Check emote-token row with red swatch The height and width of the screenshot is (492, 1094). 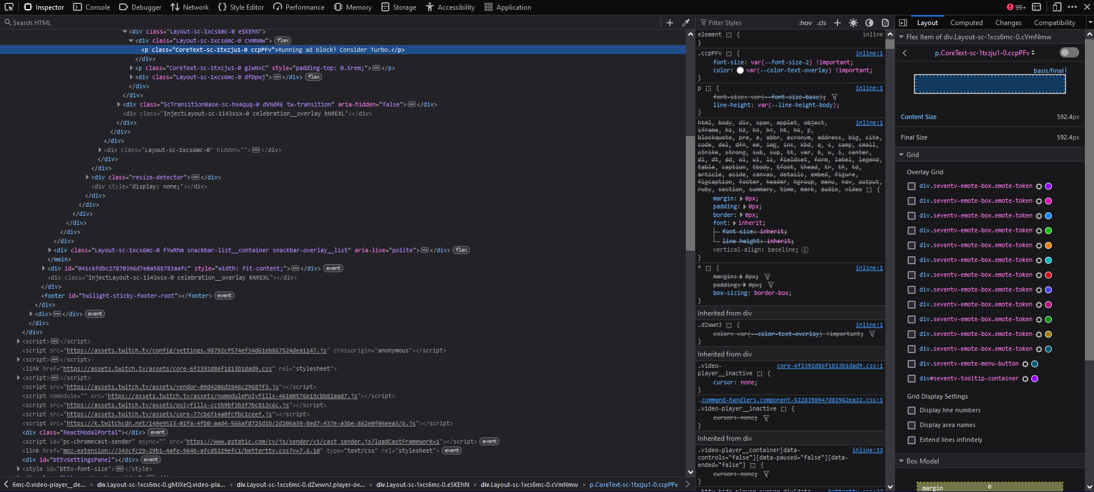912,275
